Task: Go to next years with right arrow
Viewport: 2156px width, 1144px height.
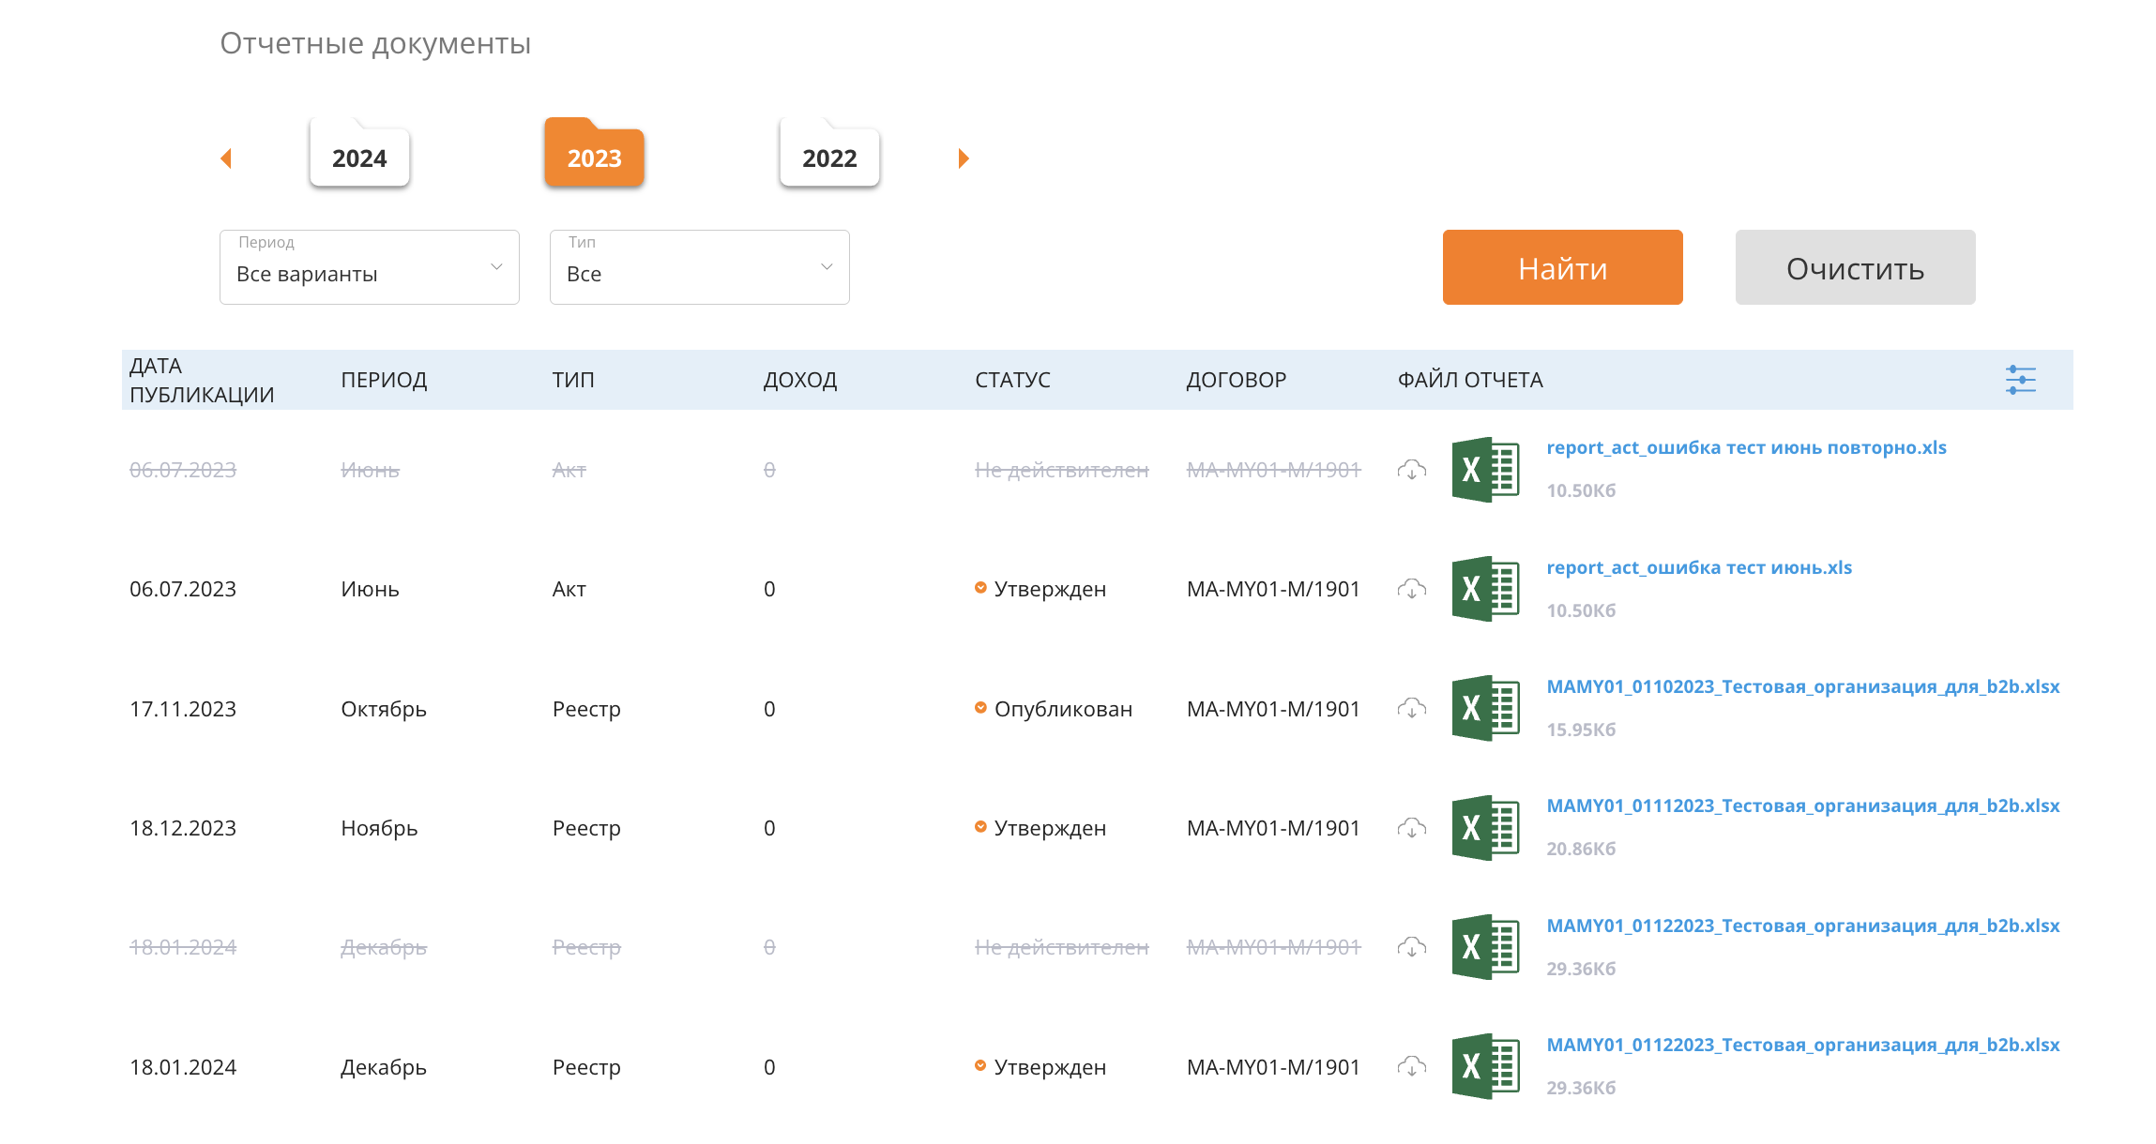Action: [963, 158]
